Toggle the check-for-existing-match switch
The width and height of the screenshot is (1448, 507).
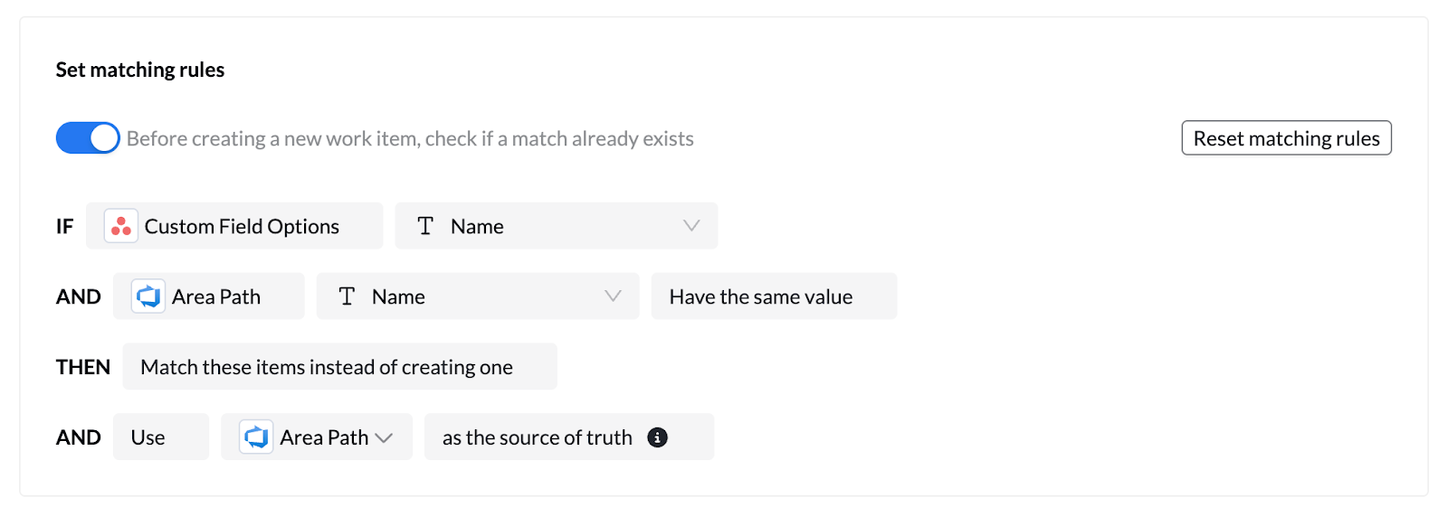tap(88, 138)
